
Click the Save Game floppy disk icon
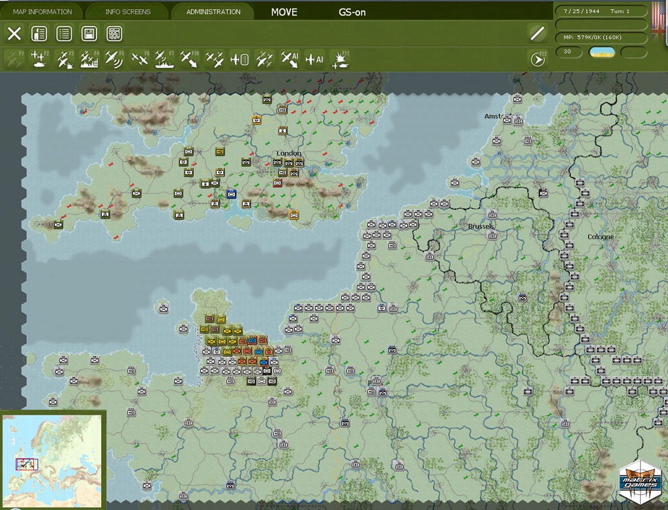click(x=89, y=33)
